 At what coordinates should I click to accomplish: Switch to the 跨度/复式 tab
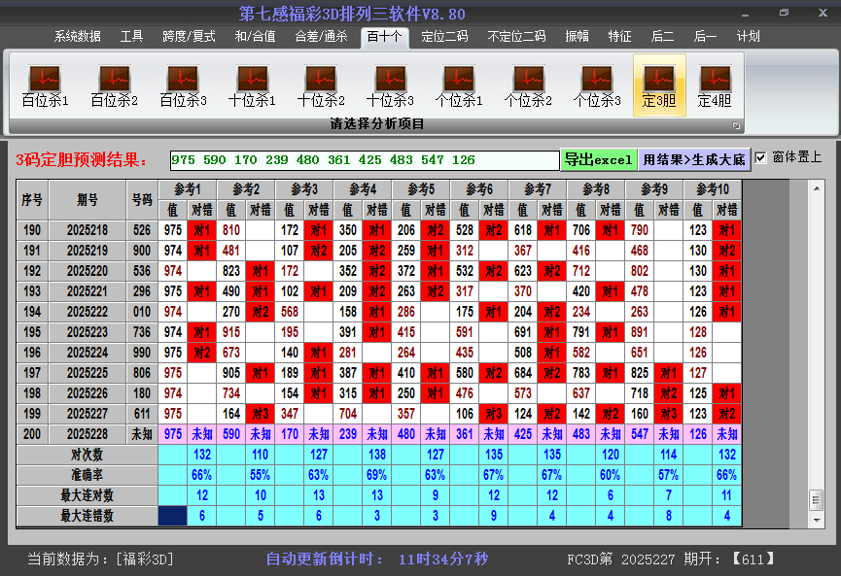tap(189, 37)
